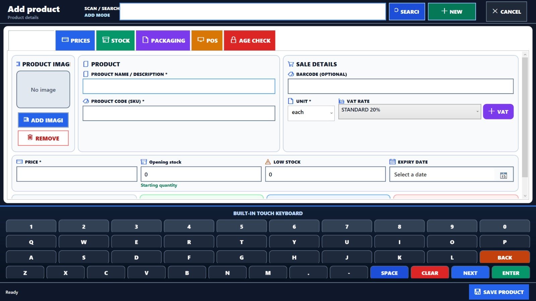Click the Unit document icon
This screenshot has width=536, height=301.
coord(291,101)
